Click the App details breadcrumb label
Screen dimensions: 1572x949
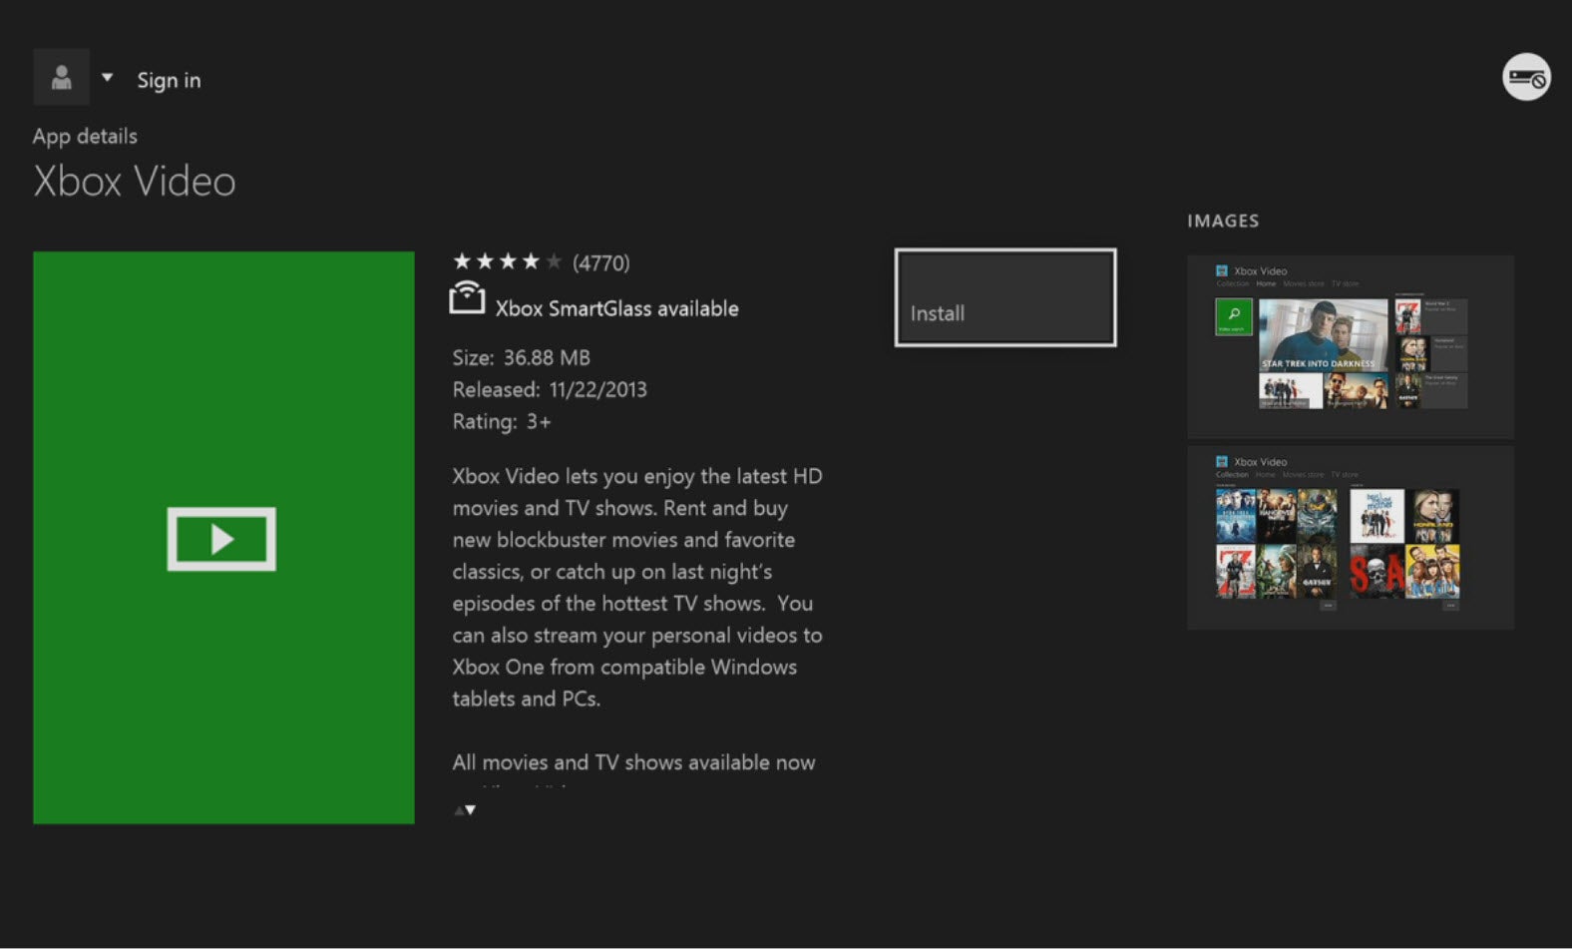[x=85, y=137]
